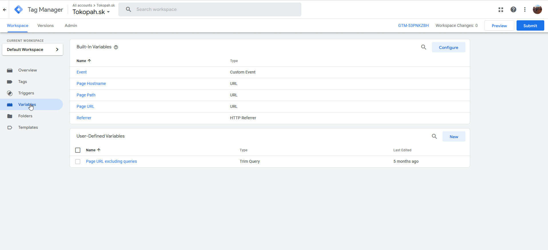Open the three-dot more options menu
The image size is (548, 250).
525,9
